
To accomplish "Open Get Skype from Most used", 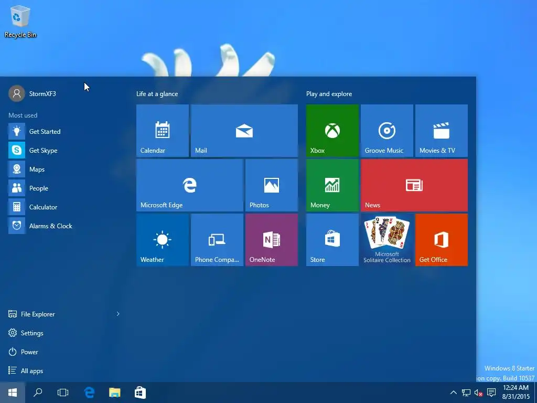I will (64, 150).
